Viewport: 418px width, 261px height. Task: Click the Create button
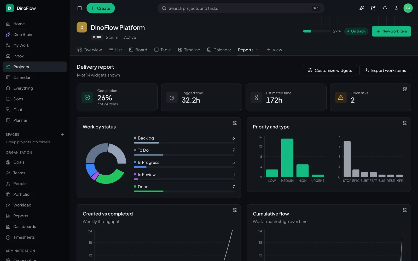101,8
